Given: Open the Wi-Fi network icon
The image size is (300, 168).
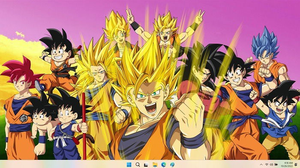Looking at the screenshot, I should pyautogui.click(x=267, y=165).
